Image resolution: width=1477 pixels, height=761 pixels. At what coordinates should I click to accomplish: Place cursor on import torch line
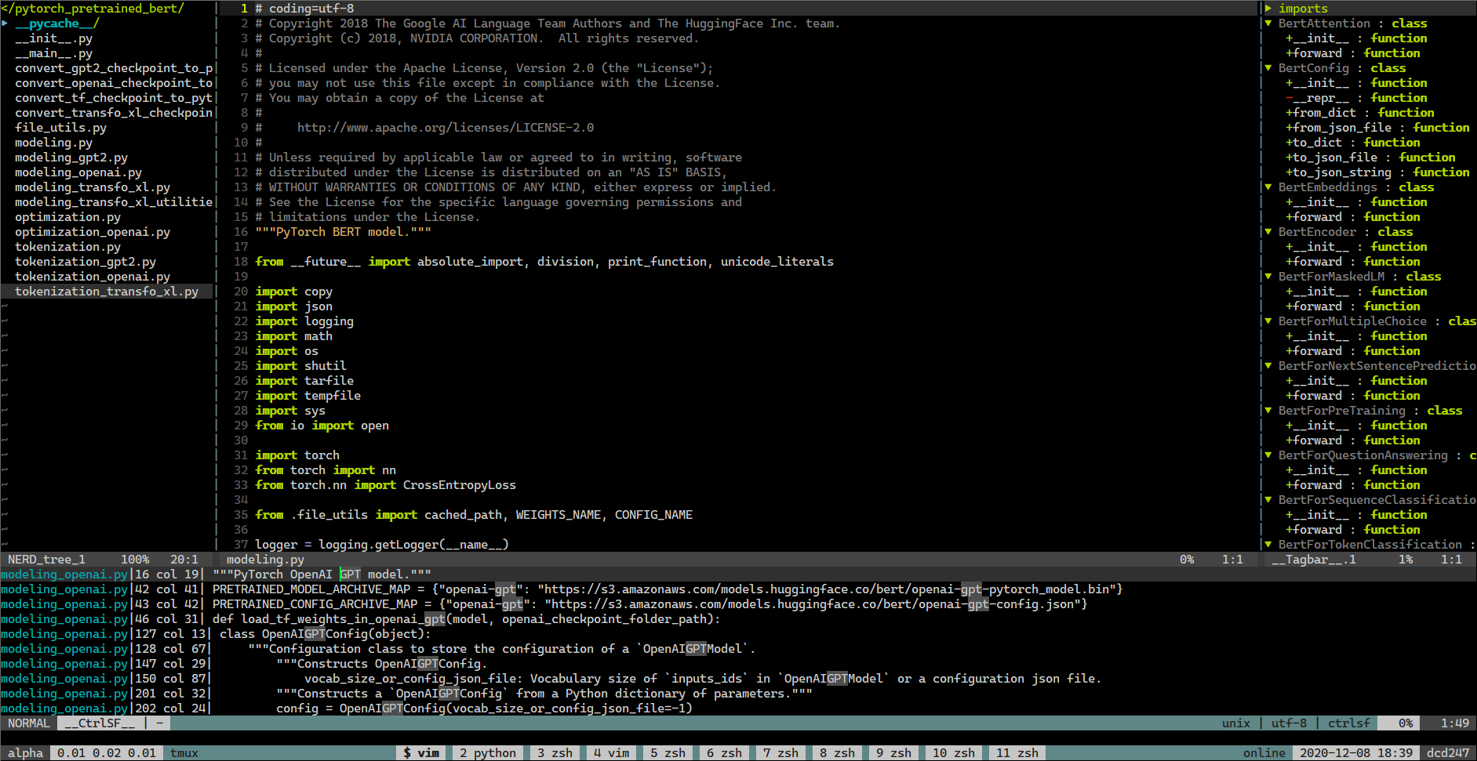[x=297, y=455]
